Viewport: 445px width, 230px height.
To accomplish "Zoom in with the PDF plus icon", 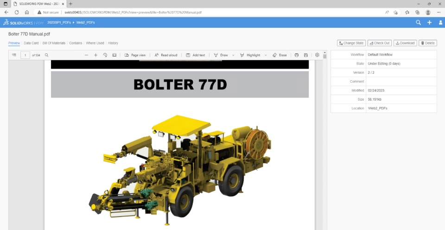I will [x=95, y=55].
